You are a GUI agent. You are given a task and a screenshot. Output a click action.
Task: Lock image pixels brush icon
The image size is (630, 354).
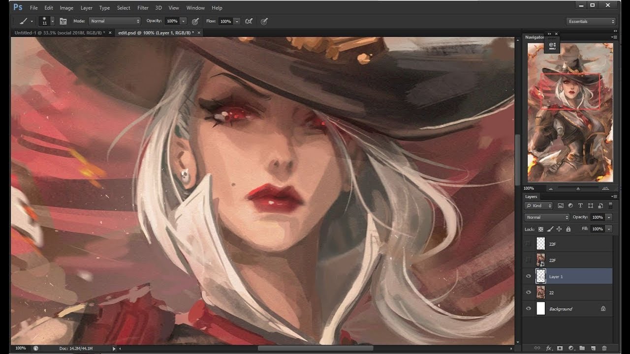click(550, 229)
